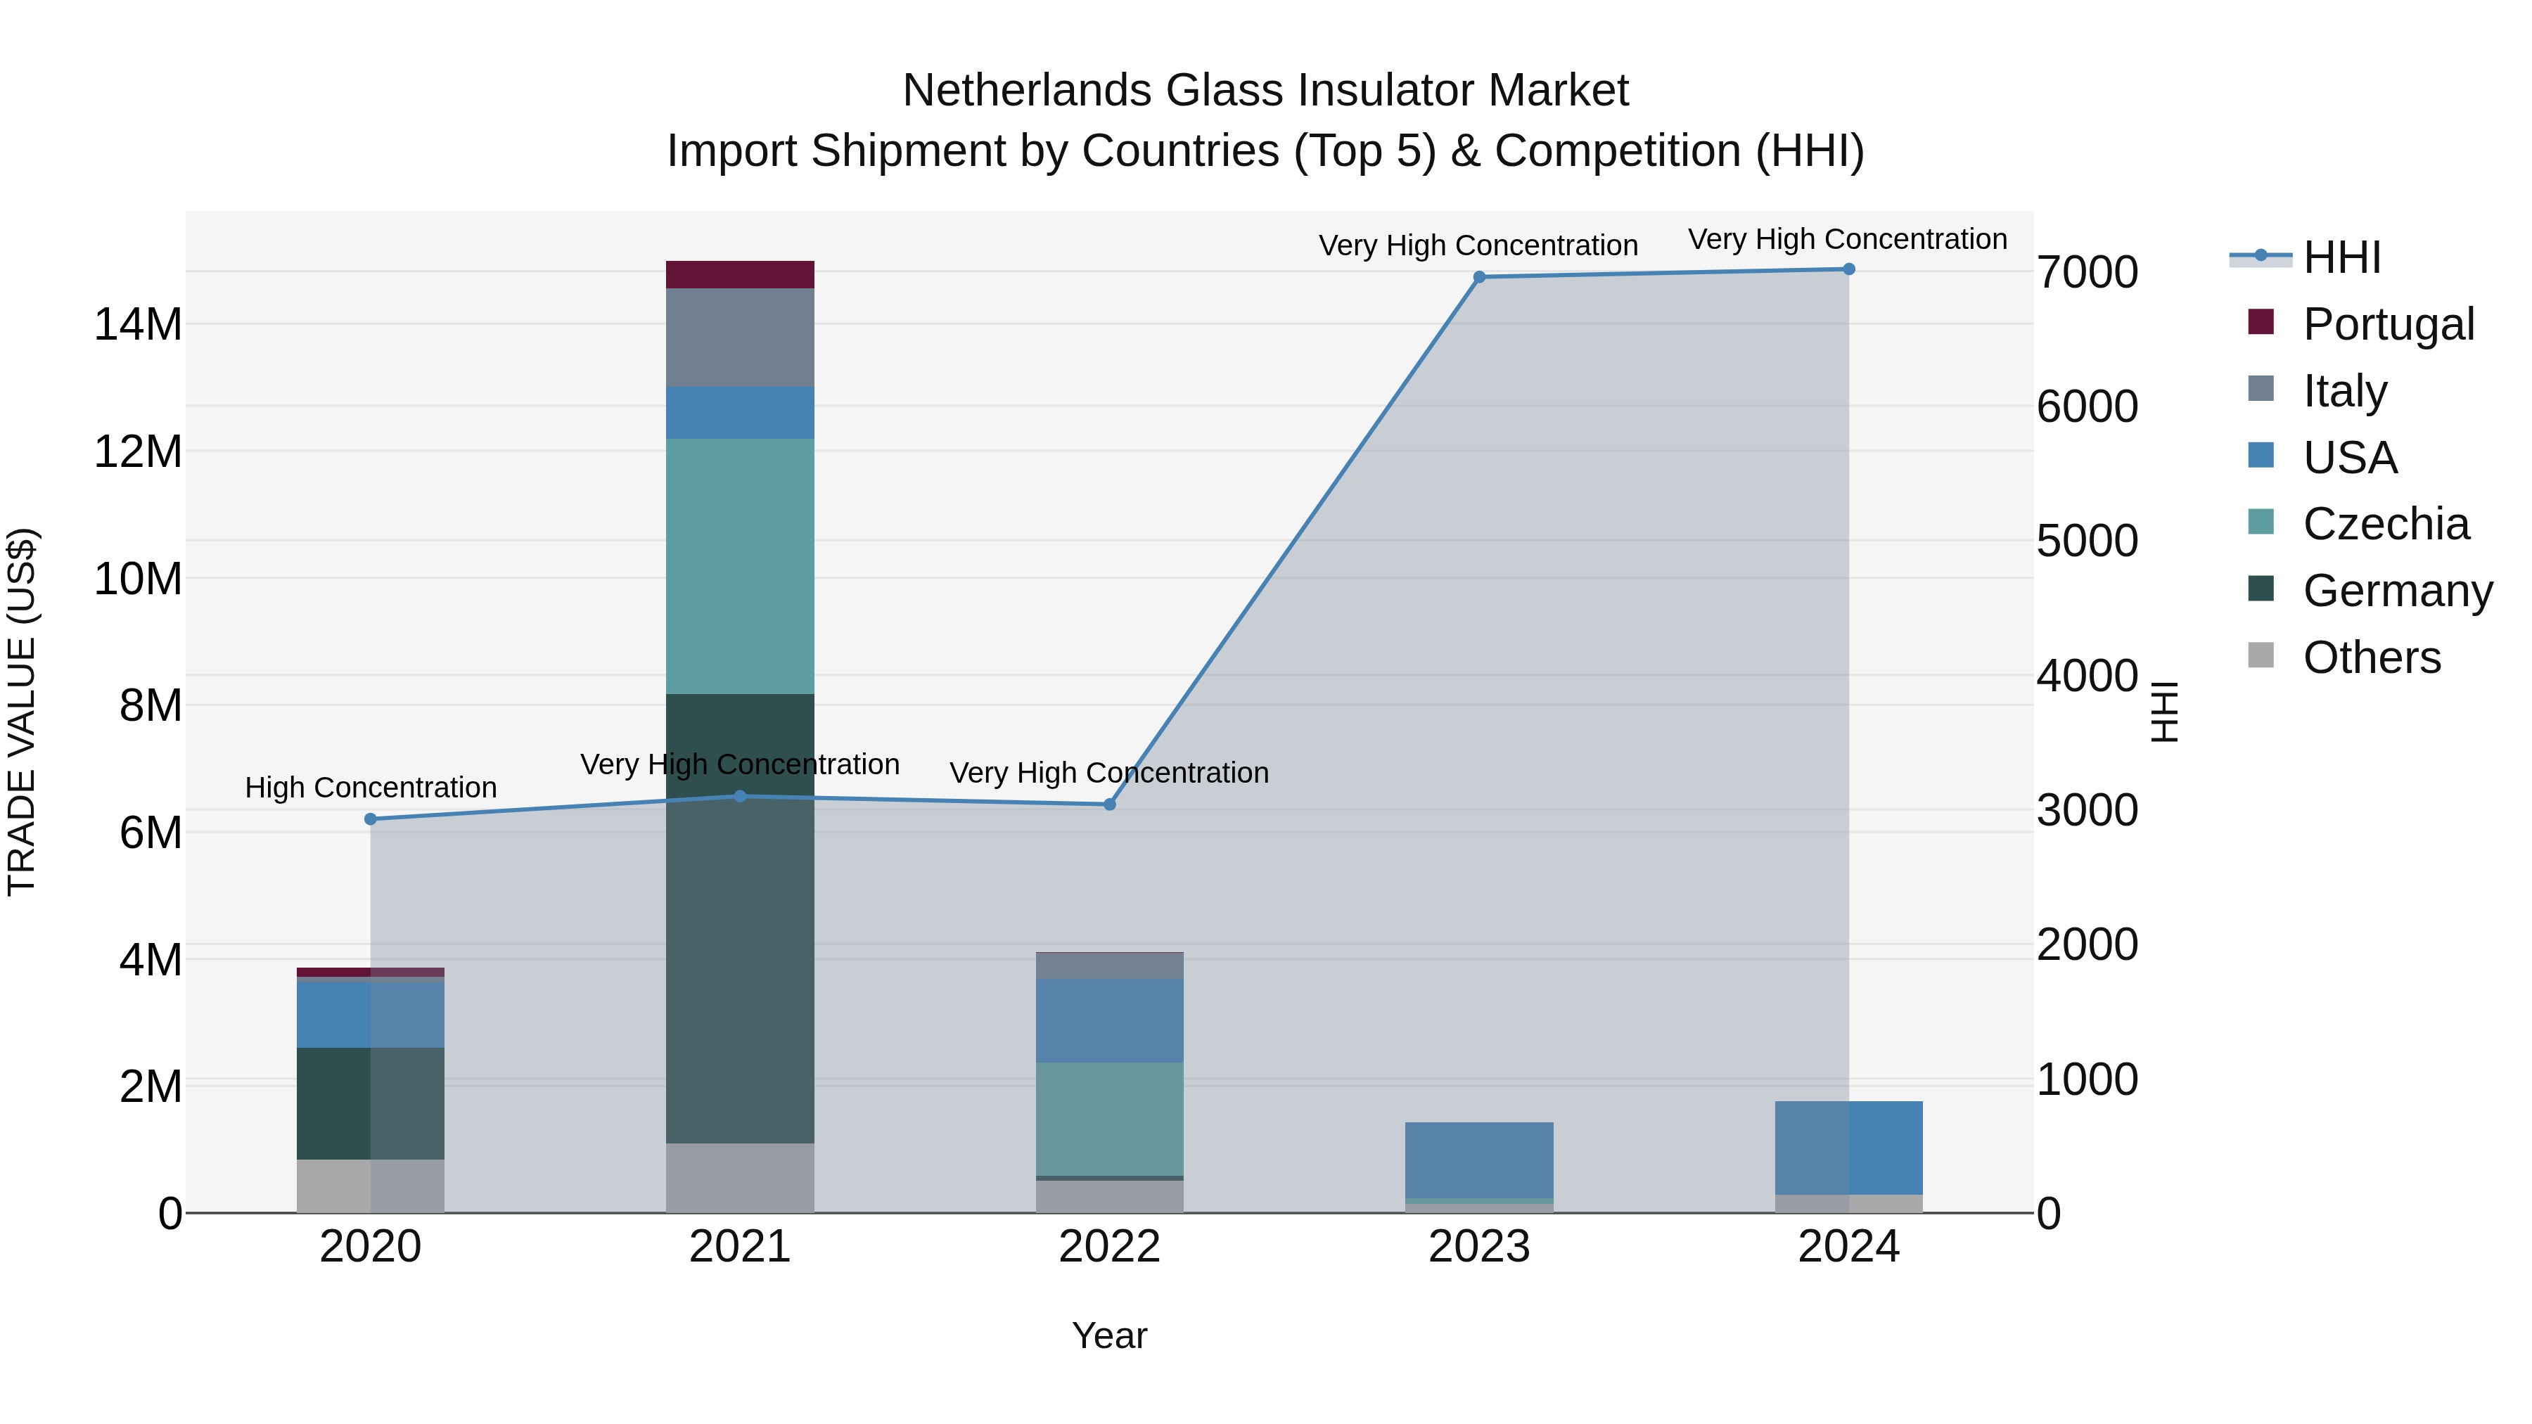Click the 2023 x-axis tick label

(1479, 1247)
